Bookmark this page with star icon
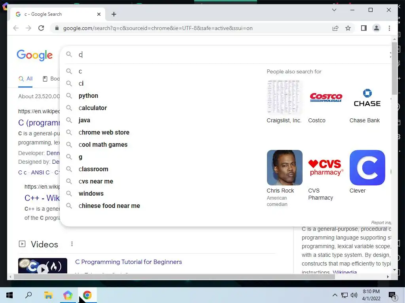405x303 pixels. coord(348,28)
